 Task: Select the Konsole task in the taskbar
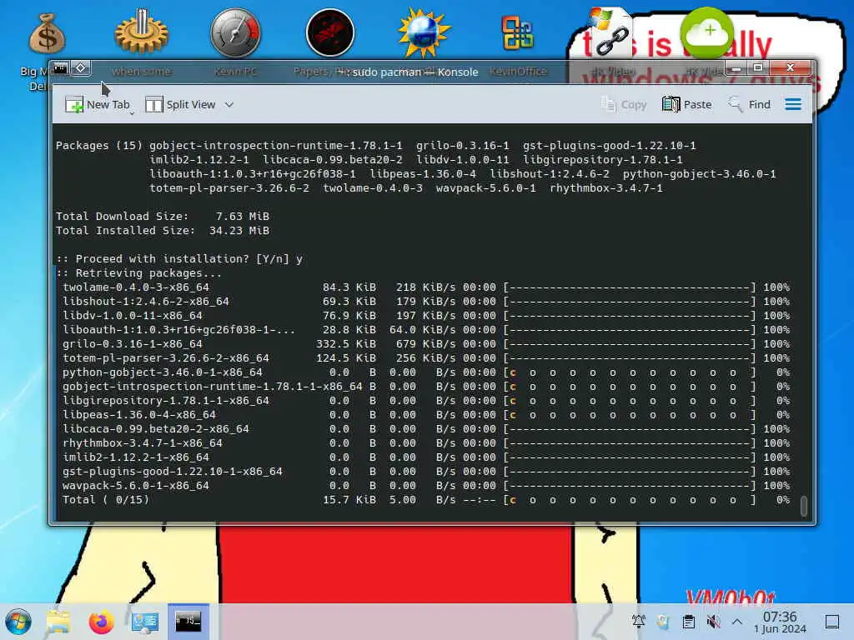coord(188,621)
